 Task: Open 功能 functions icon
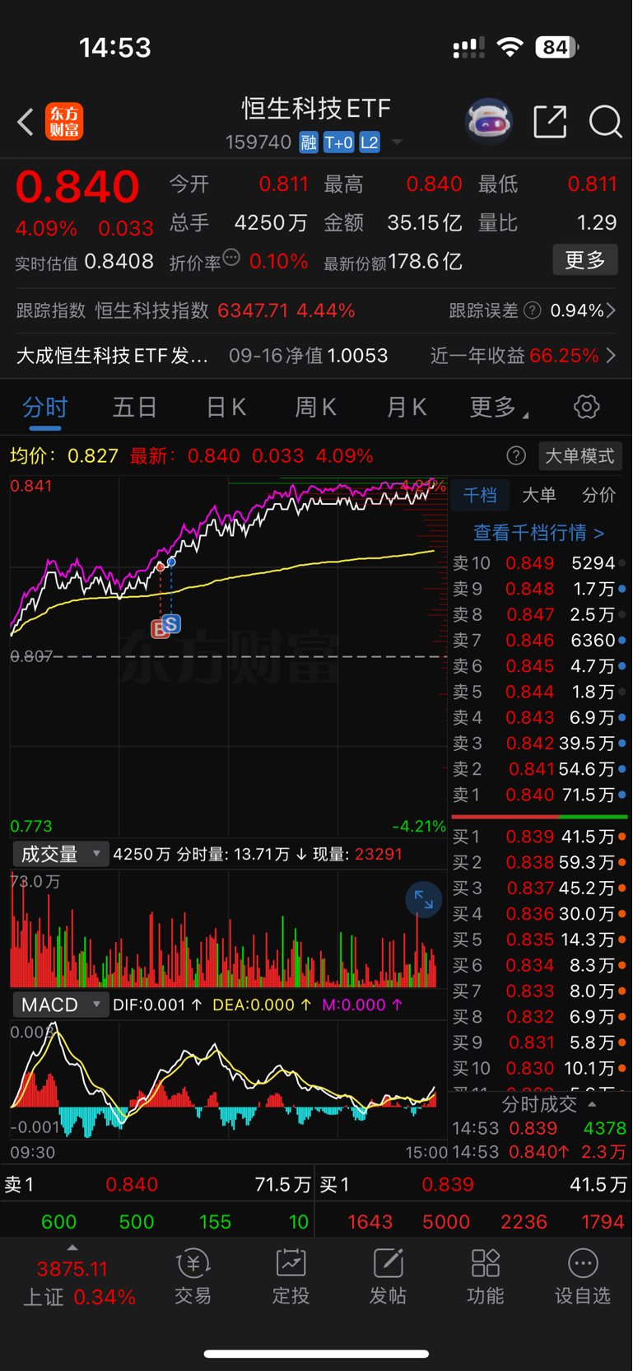point(485,1277)
